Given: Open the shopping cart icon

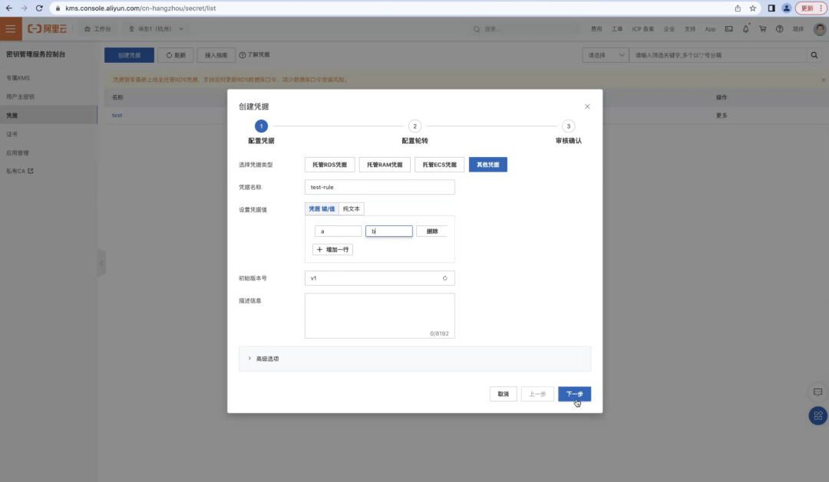Looking at the screenshot, I should point(762,29).
